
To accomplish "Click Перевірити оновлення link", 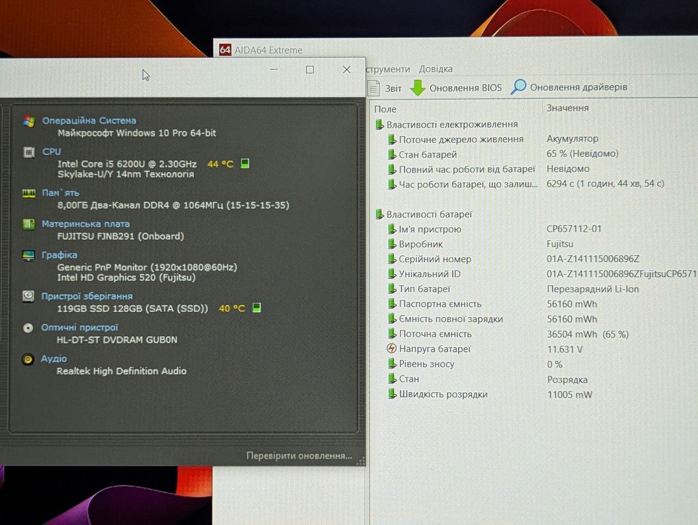I will click(x=299, y=455).
